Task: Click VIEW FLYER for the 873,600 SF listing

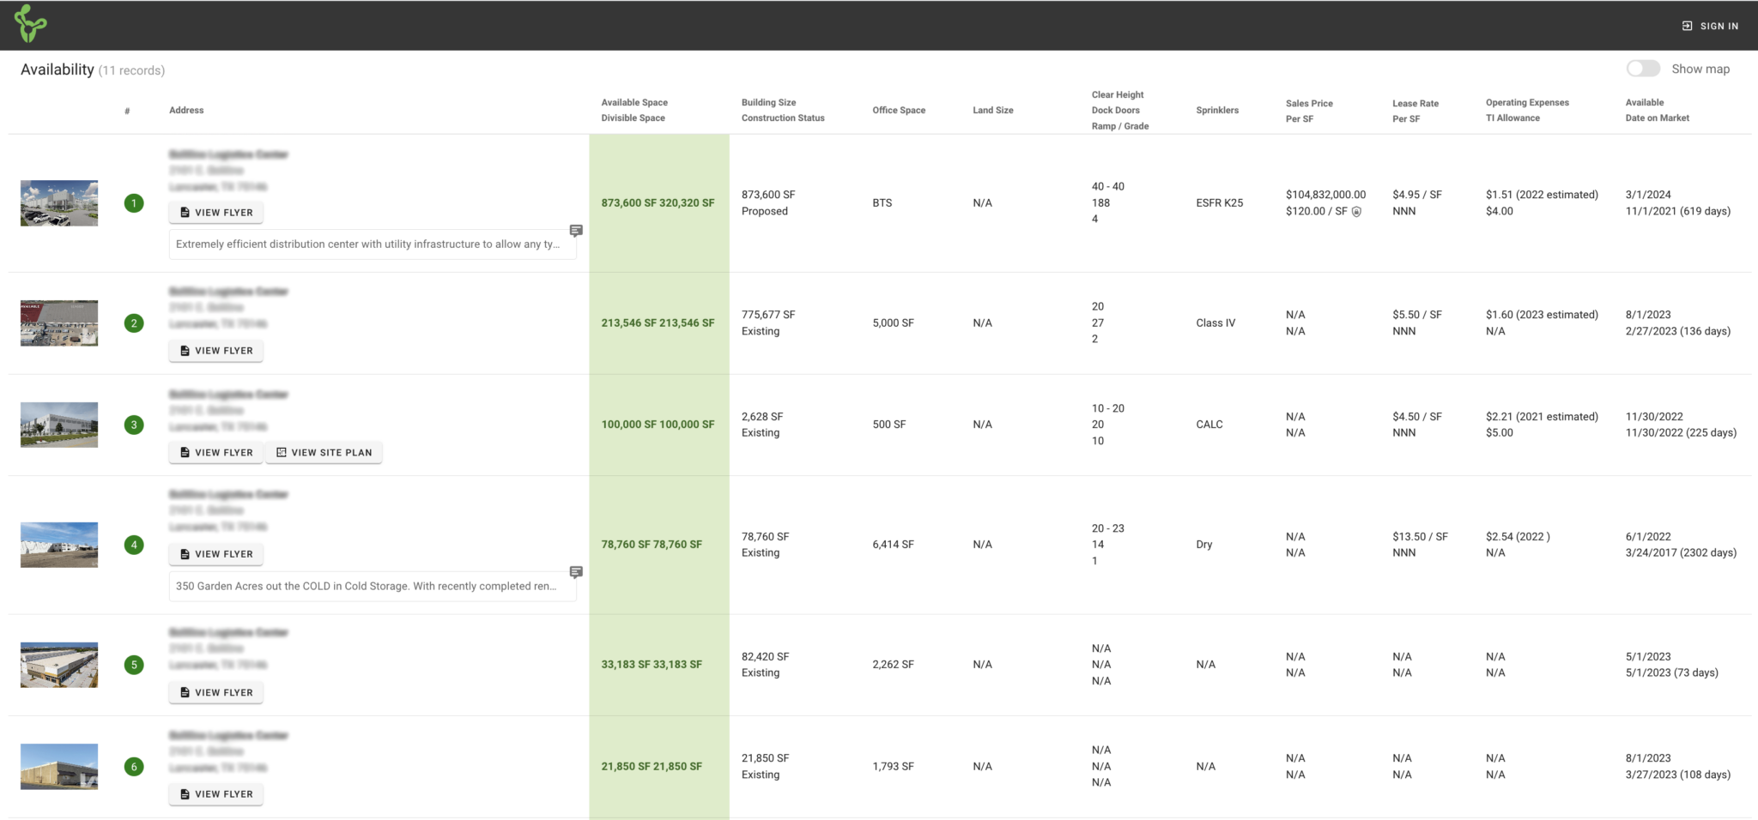Action: (215, 212)
